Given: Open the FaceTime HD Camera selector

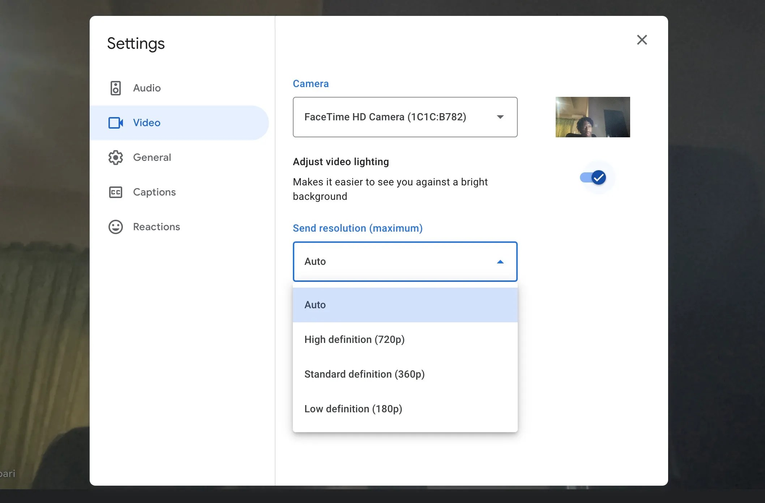Looking at the screenshot, I should (405, 117).
